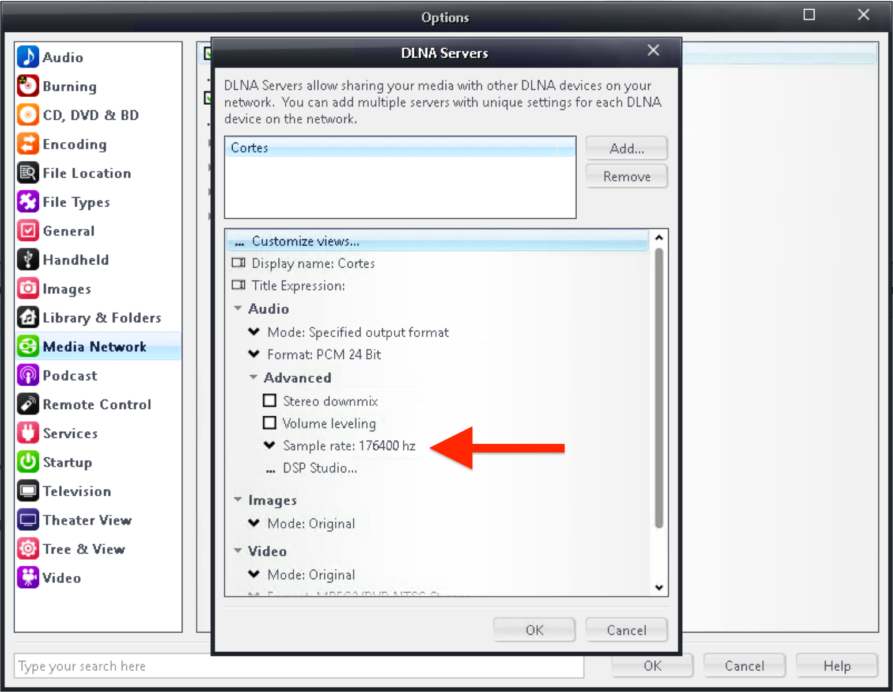Select the Audio category icon
Image resolution: width=893 pixels, height=692 pixels.
[x=28, y=57]
